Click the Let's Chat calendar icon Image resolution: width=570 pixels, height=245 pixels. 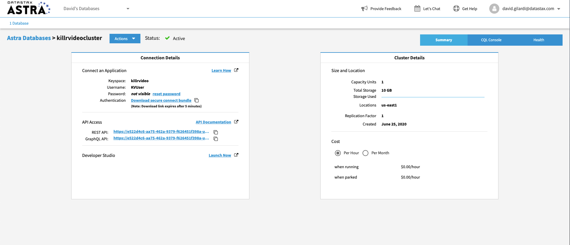(417, 9)
